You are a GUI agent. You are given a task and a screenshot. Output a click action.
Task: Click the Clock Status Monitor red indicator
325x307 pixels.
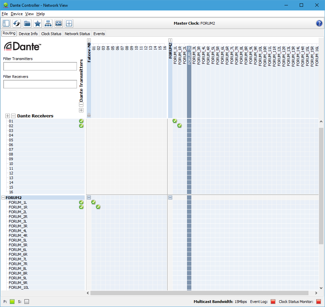318,302
